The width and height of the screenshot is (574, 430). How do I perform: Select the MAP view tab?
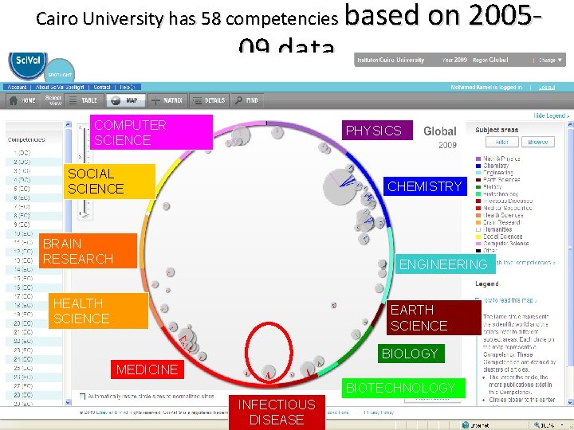point(126,100)
